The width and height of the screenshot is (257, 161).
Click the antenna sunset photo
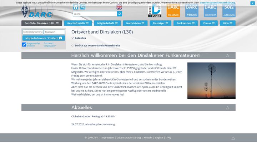211,80
